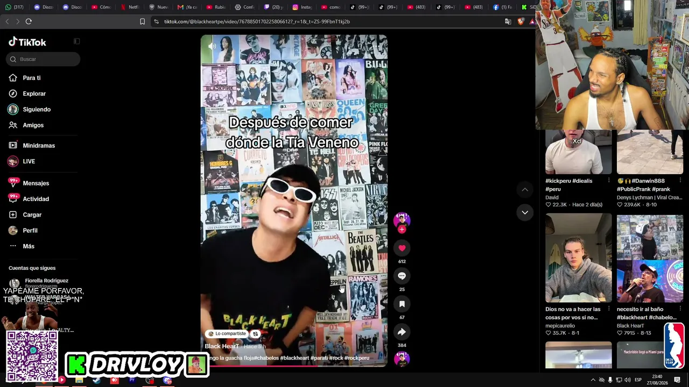This screenshot has width=689, height=387.
Task: Seek using the video progress bar
Action: click(294, 366)
